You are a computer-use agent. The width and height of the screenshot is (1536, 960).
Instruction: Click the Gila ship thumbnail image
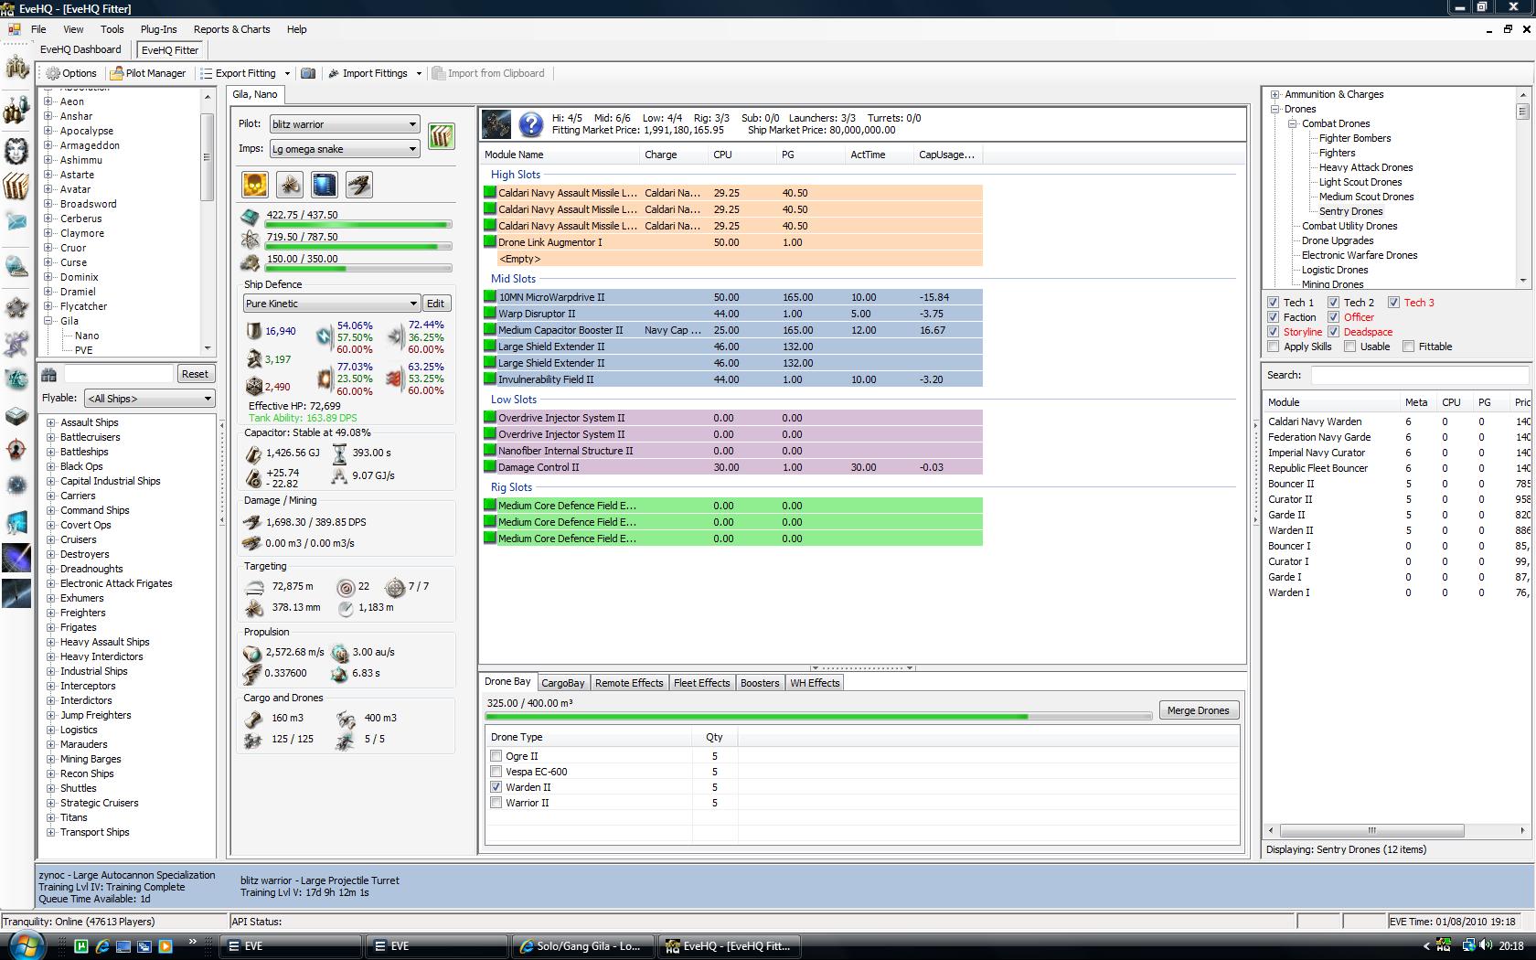[496, 123]
